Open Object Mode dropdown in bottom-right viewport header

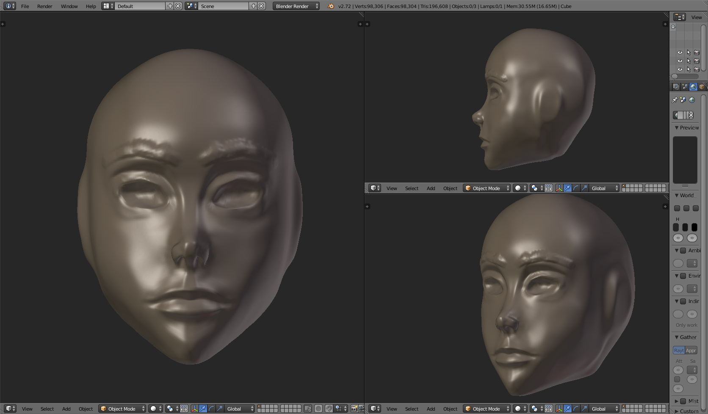(487, 408)
